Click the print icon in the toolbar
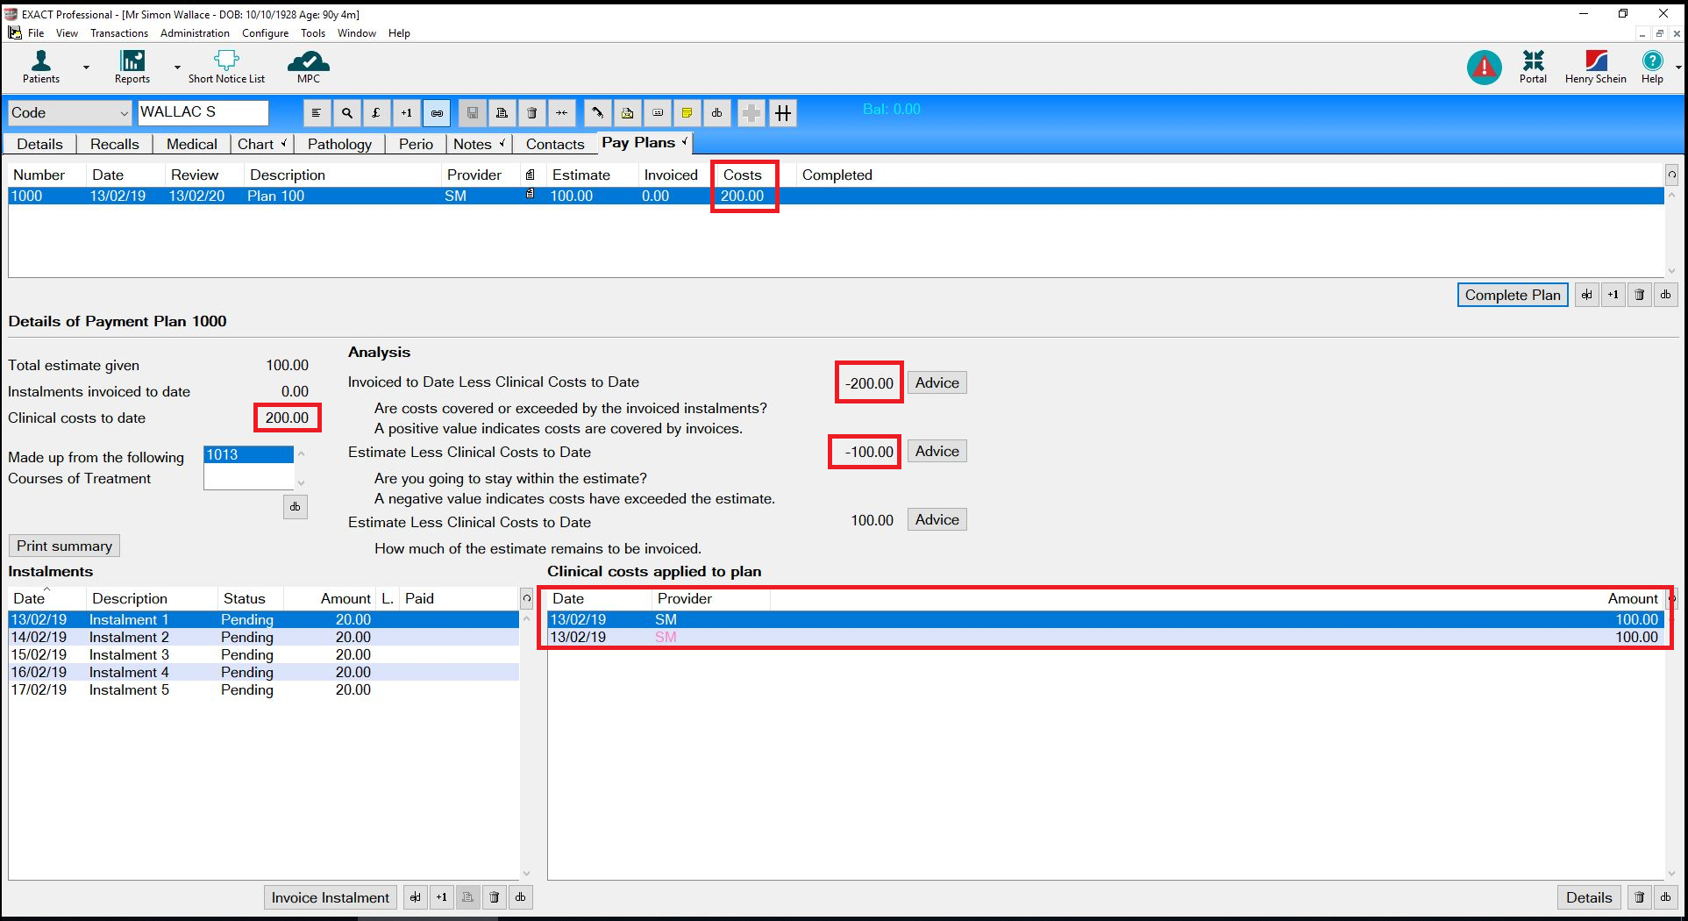The height and width of the screenshot is (921, 1688). [x=502, y=112]
